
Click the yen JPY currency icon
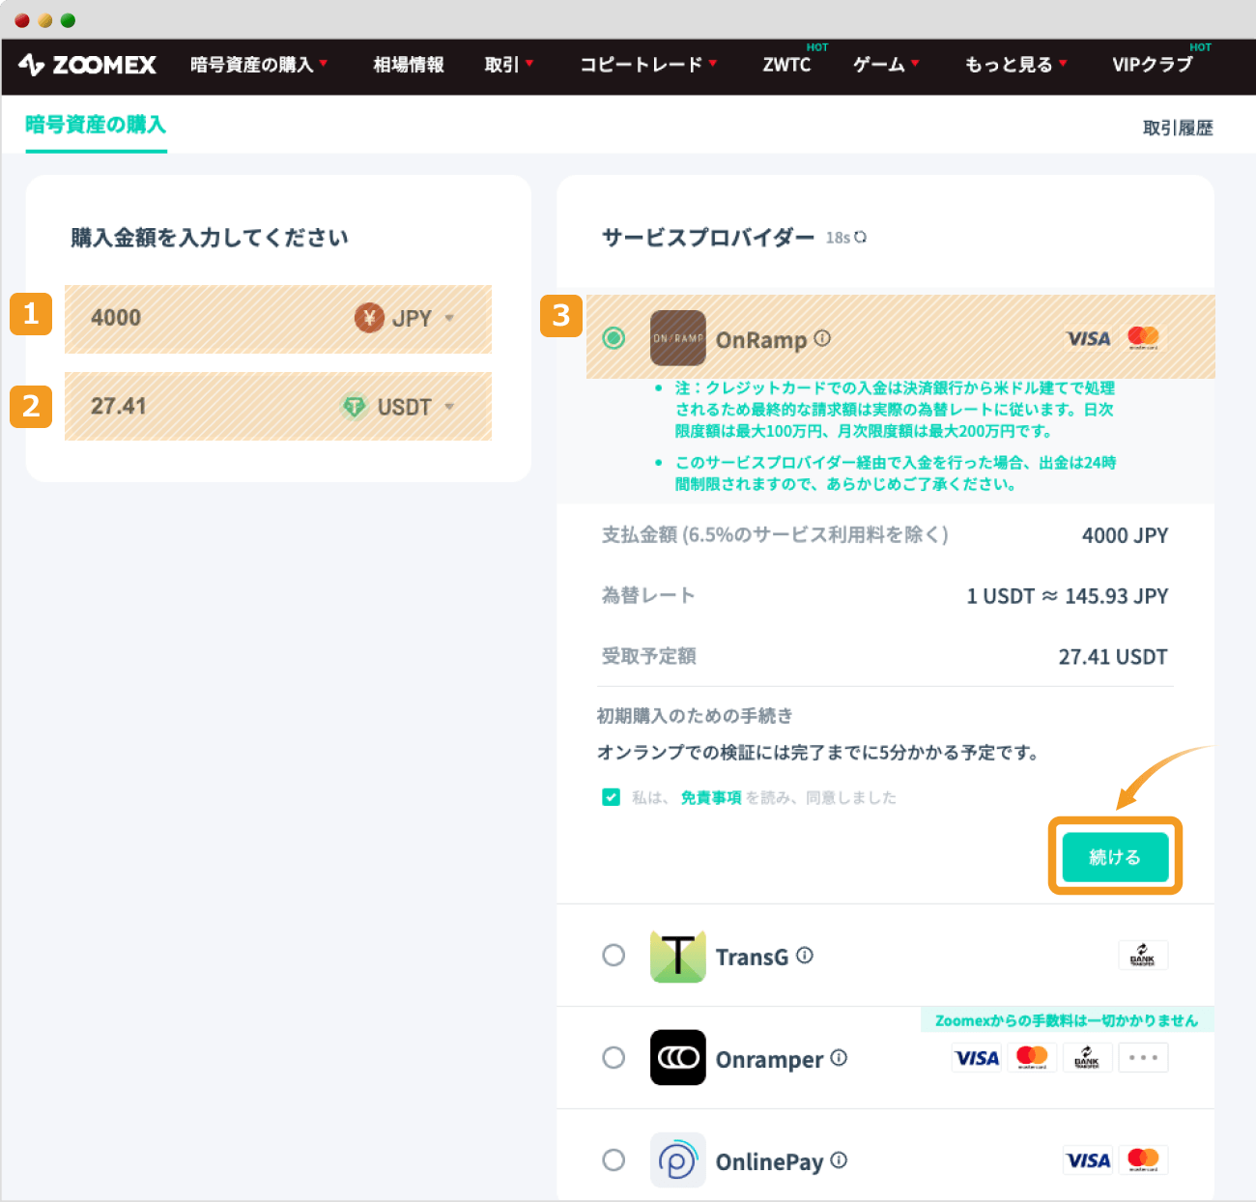coord(369,317)
